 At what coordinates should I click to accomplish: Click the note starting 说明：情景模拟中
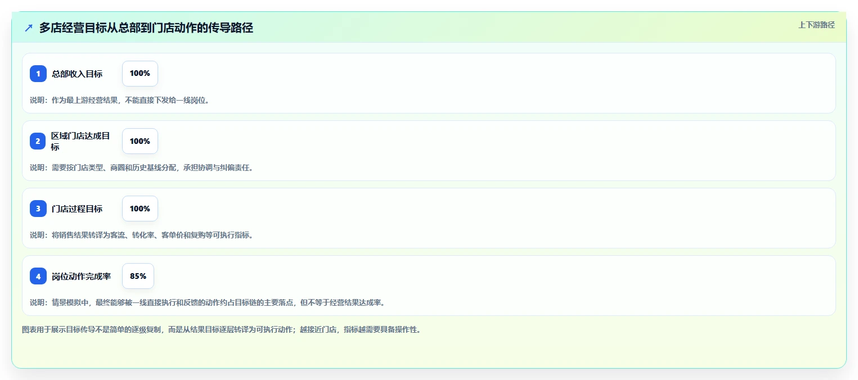point(207,302)
